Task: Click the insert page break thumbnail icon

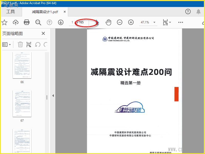Action: tap(29, 44)
